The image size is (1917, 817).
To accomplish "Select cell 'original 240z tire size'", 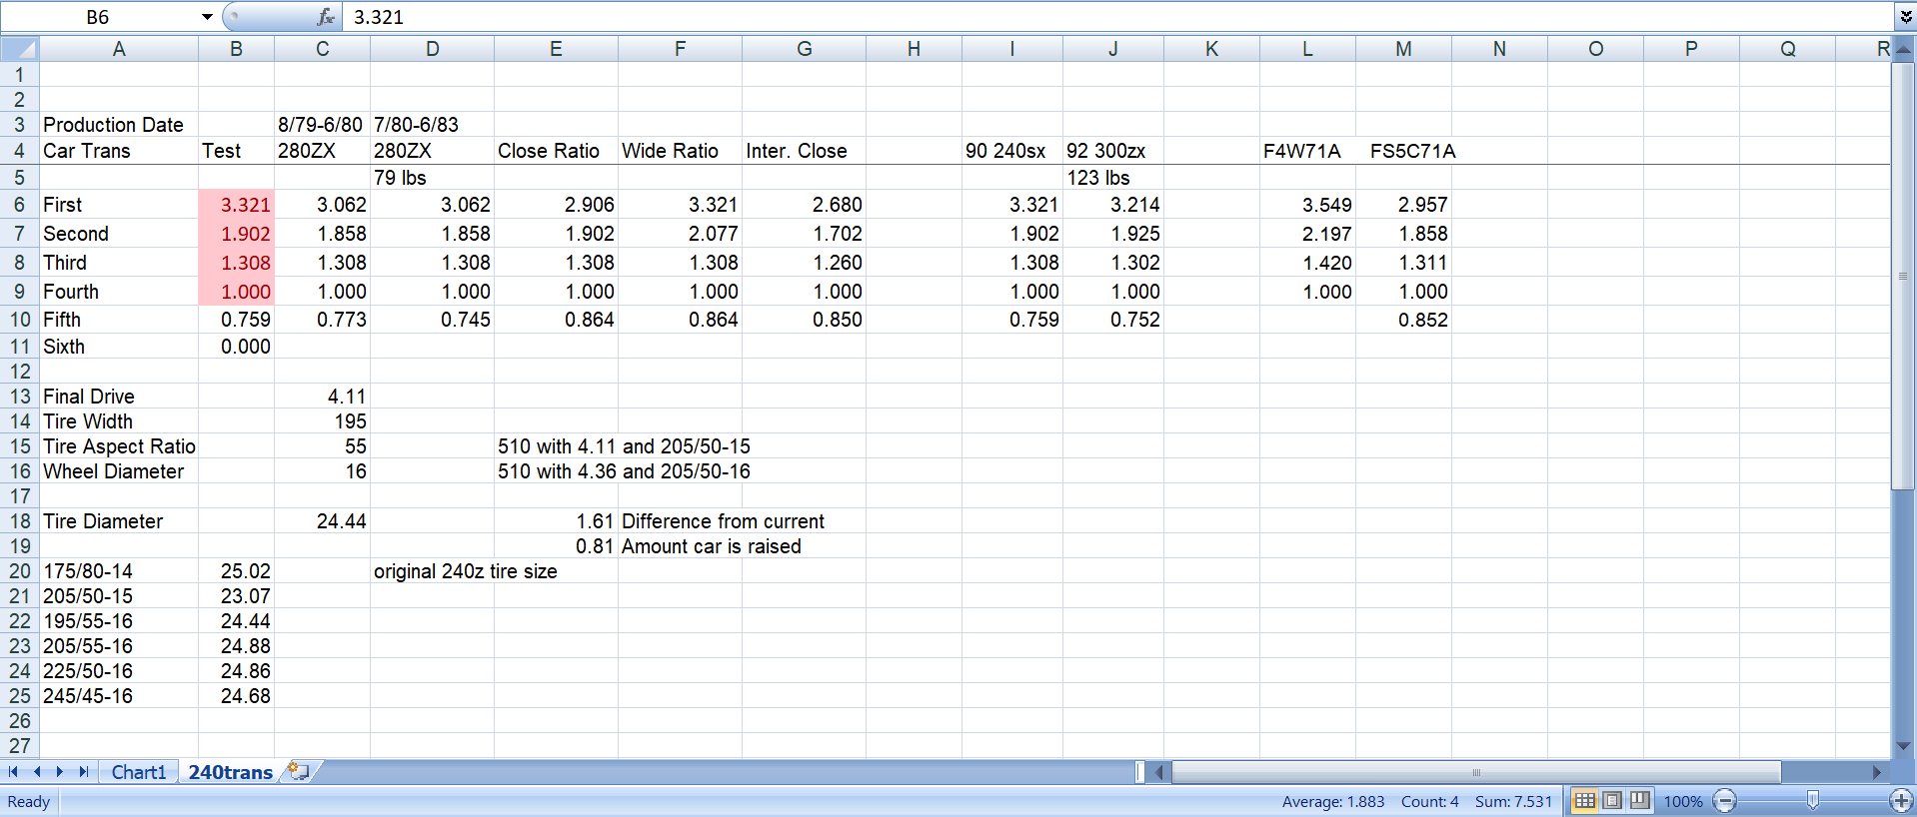I will (465, 571).
